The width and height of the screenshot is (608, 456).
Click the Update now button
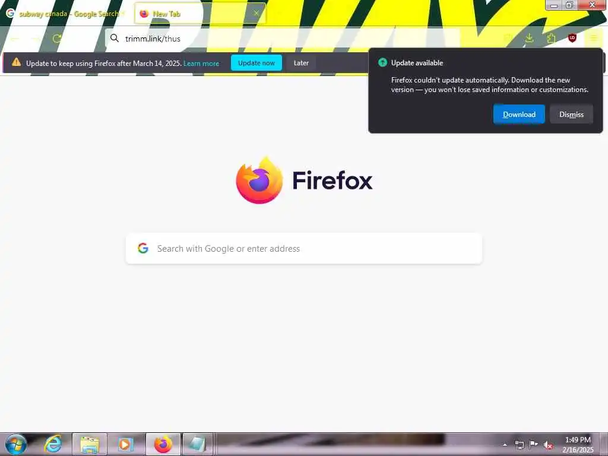256,63
